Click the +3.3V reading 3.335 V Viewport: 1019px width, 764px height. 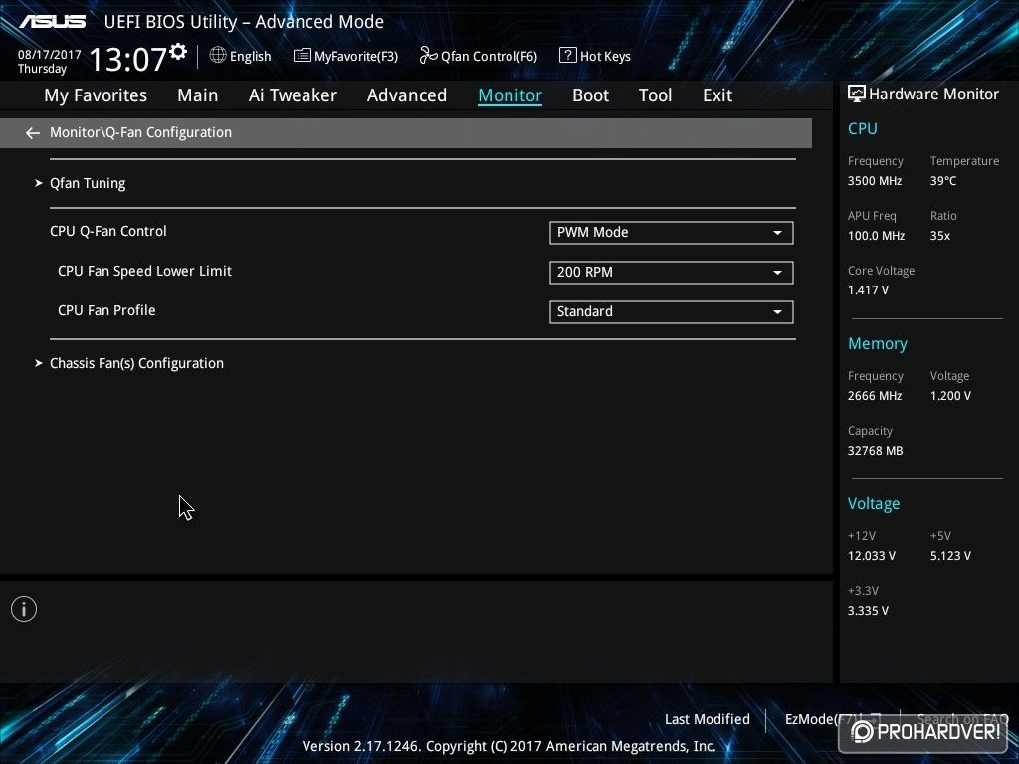point(868,611)
